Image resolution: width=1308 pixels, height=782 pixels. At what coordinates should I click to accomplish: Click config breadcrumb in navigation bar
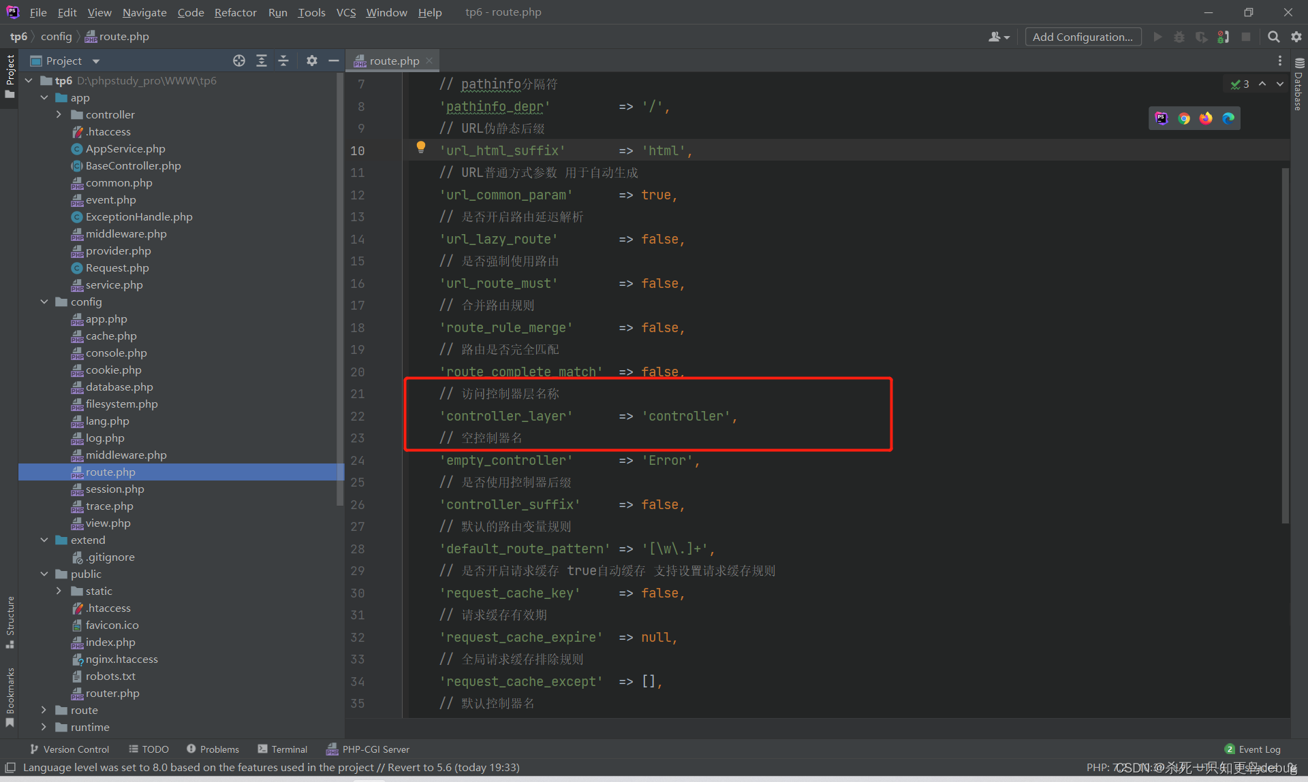tap(56, 37)
